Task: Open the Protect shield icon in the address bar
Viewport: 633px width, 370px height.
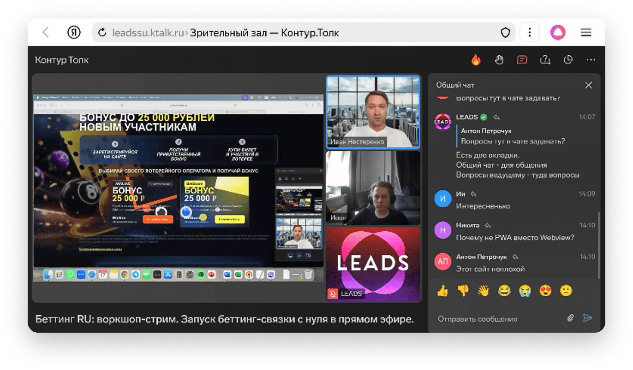Action: point(506,33)
